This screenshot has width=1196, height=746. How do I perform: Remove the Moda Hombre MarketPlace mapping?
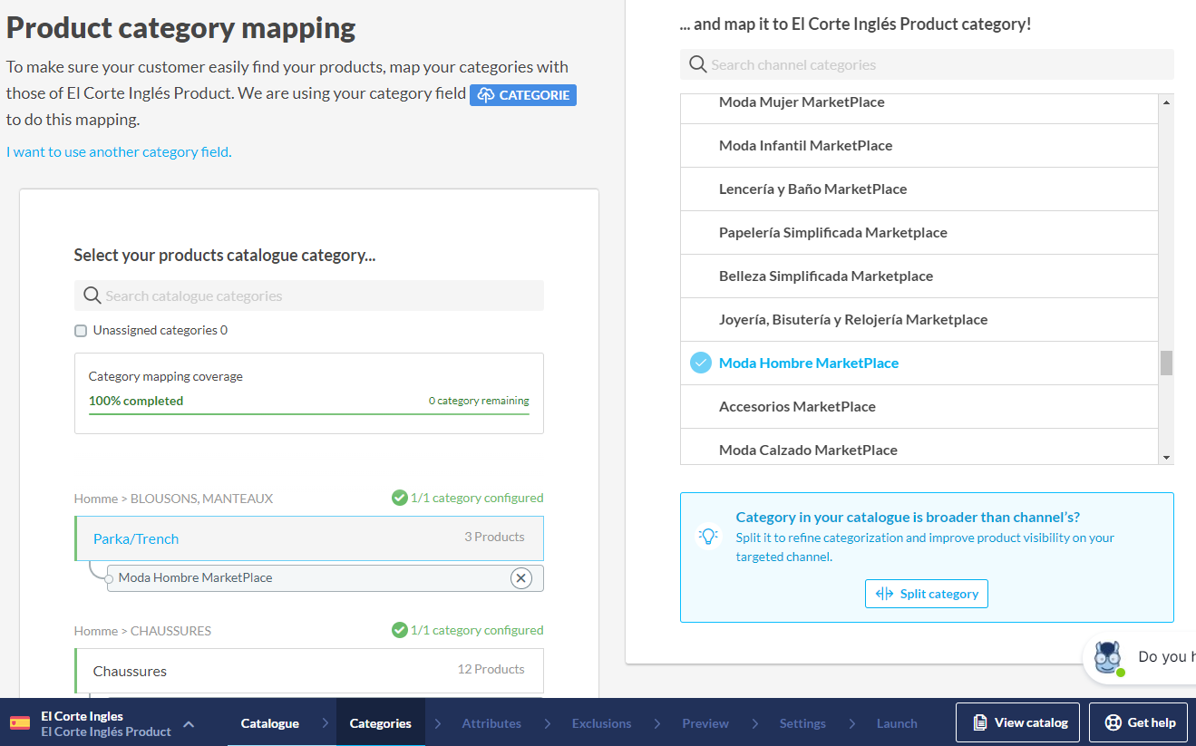pyautogui.click(x=520, y=578)
